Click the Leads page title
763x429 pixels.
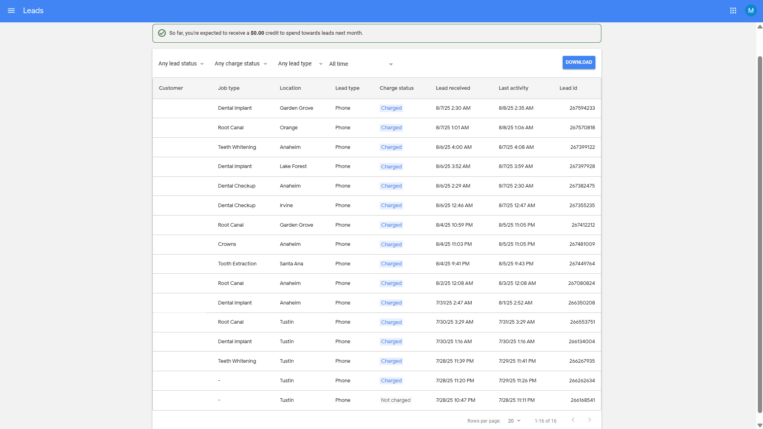[x=33, y=11]
